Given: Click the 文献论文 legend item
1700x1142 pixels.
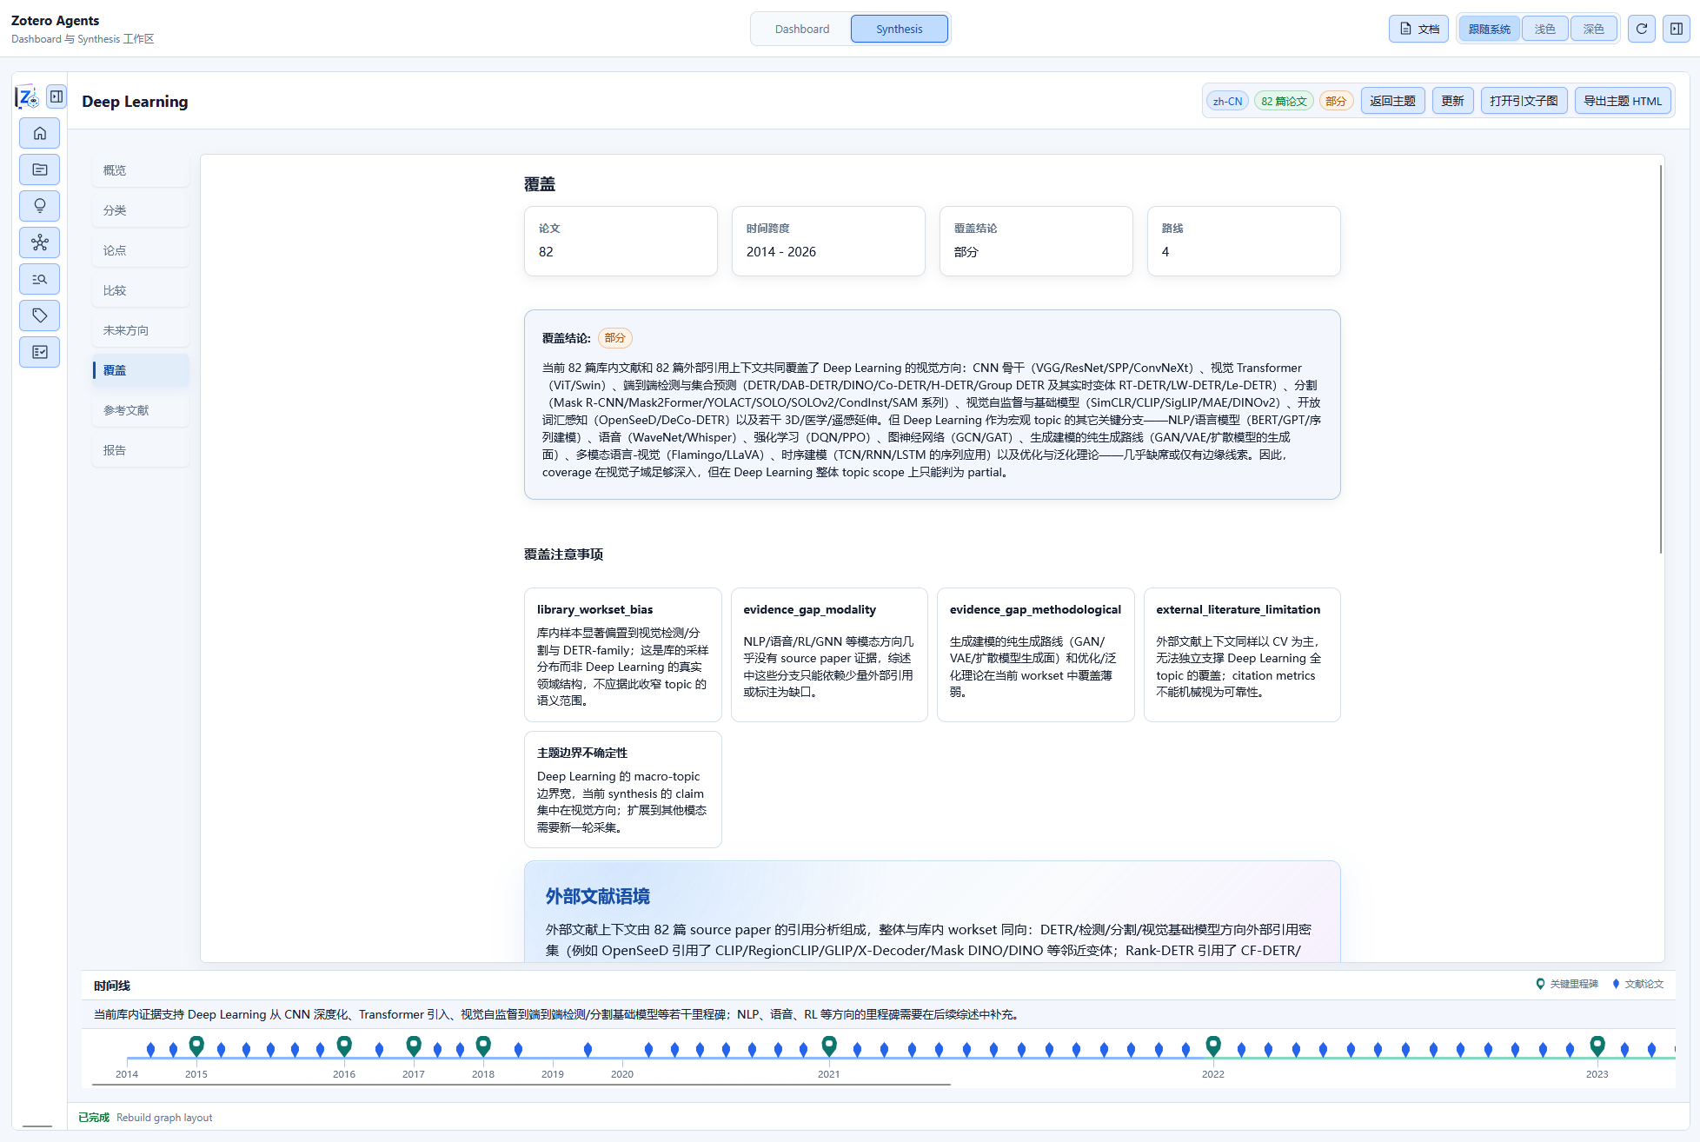Looking at the screenshot, I should click(x=1637, y=984).
